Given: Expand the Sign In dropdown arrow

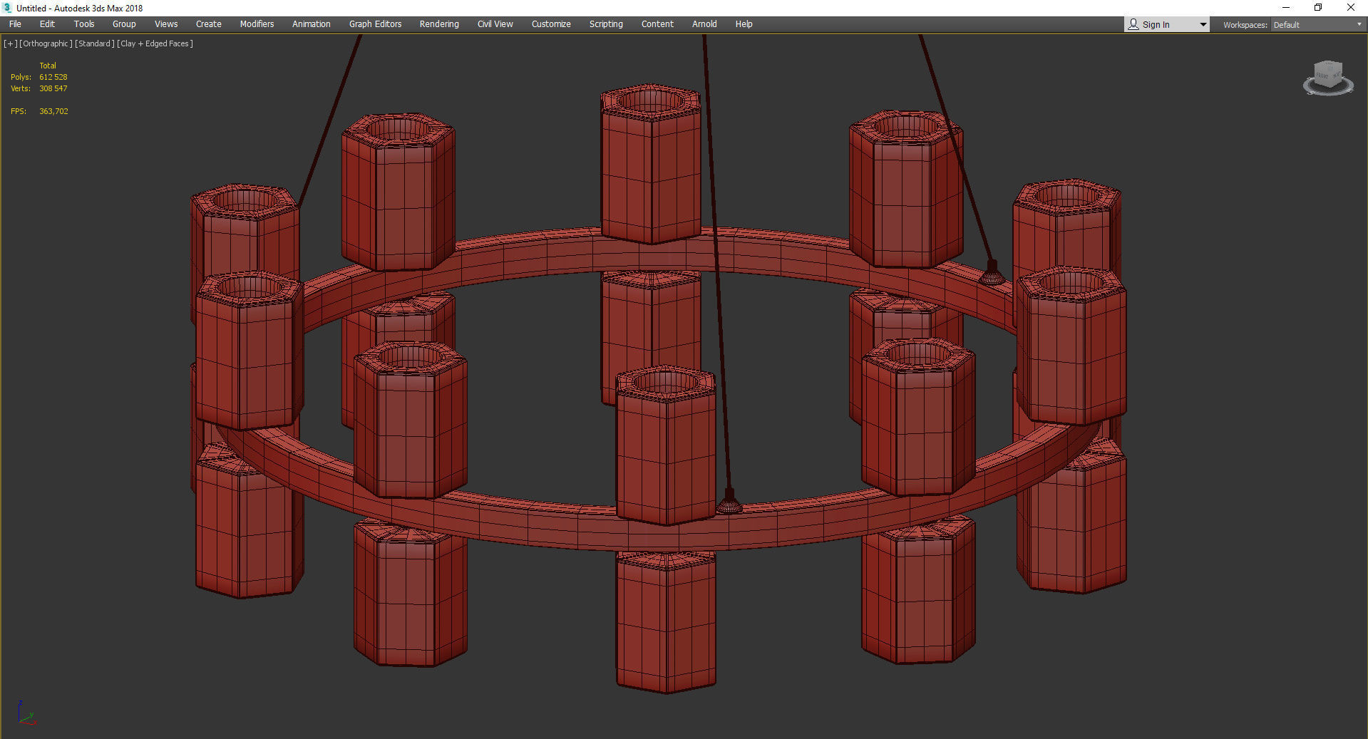Looking at the screenshot, I should pos(1203,25).
